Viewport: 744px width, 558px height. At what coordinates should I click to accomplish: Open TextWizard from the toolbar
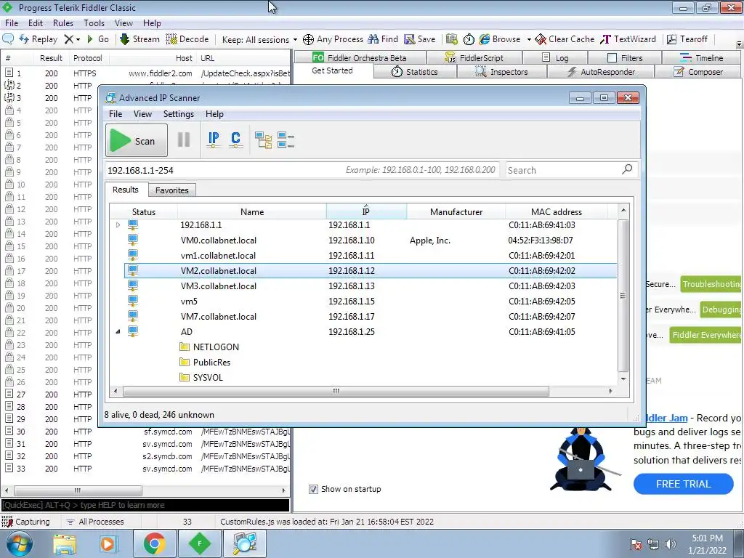[x=628, y=39]
